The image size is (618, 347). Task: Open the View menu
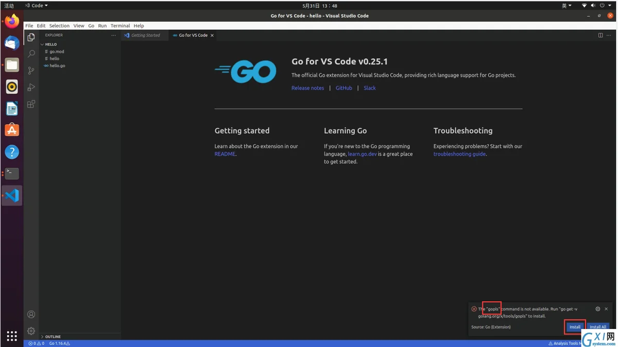pos(79,26)
